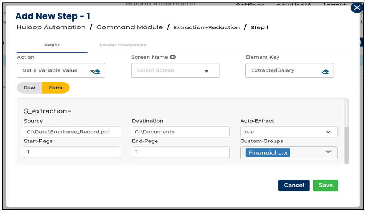Click the Command Module breadcrumb
This screenshot has height=211, width=365.
(x=129, y=27)
